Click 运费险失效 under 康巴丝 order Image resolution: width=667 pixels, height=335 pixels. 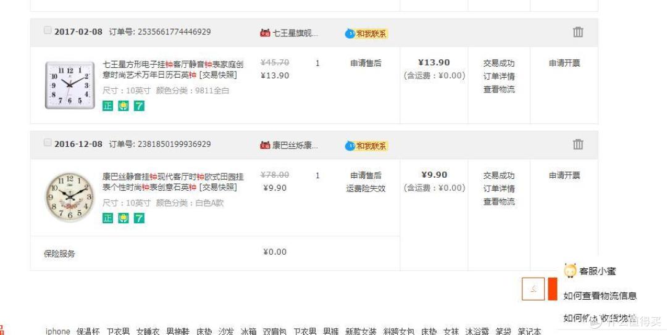coord(366,188)
